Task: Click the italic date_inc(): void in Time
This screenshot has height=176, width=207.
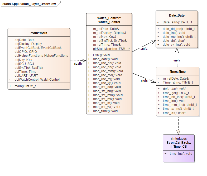Action: click(174, 89)
